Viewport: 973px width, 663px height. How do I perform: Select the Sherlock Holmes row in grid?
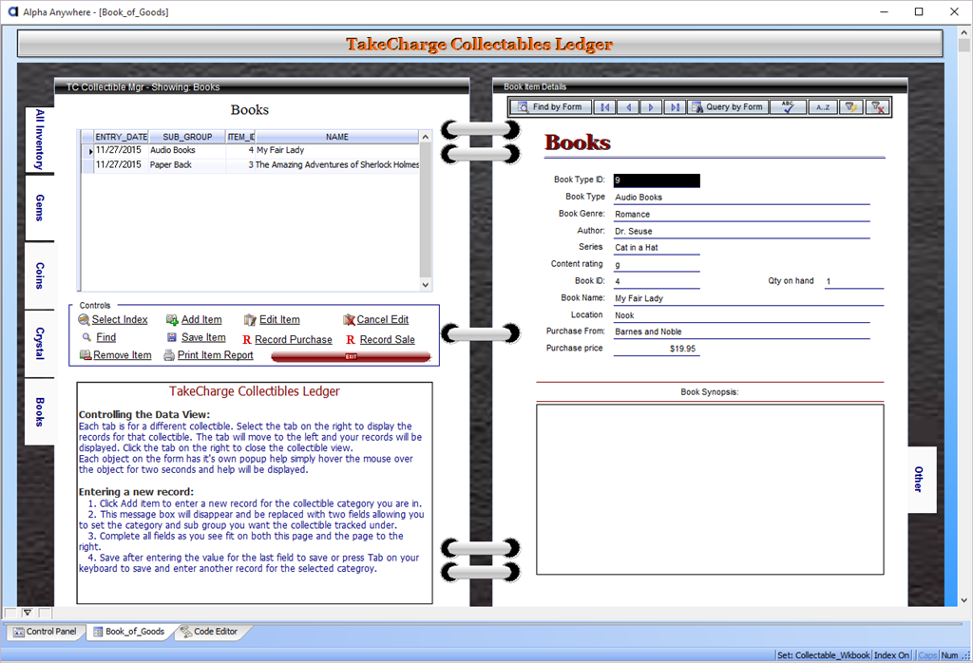336,165
